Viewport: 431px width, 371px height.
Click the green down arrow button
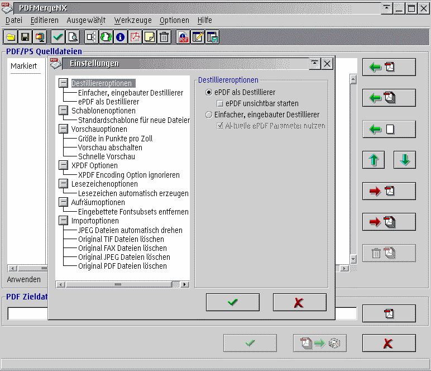[x=405, y=160]
